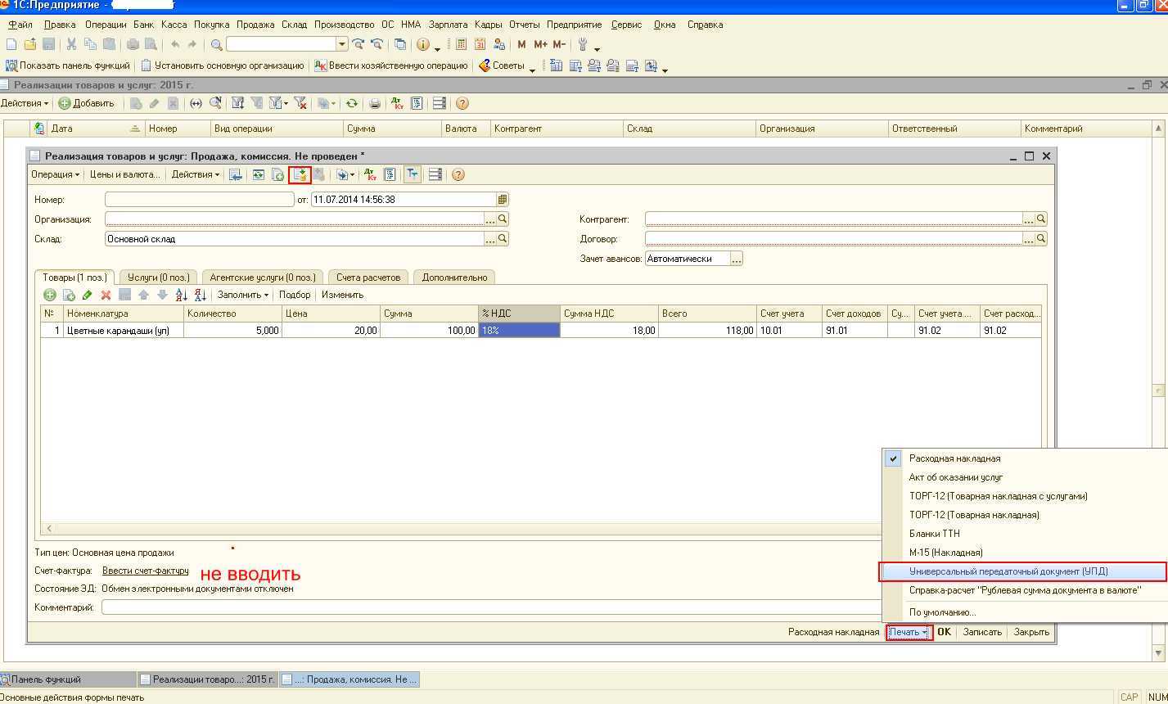Click the 18% НДС cell
The height and width of the screenshot is (704, 1168).
[519, 331]
